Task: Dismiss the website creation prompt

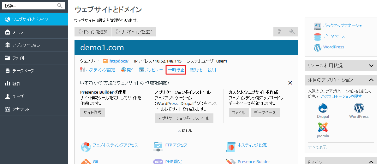Action: point(290,83)
